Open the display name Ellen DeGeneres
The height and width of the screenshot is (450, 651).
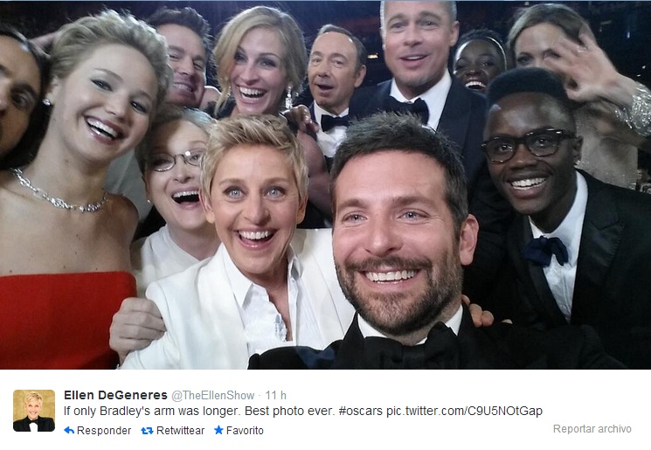(x=115, y=395)
